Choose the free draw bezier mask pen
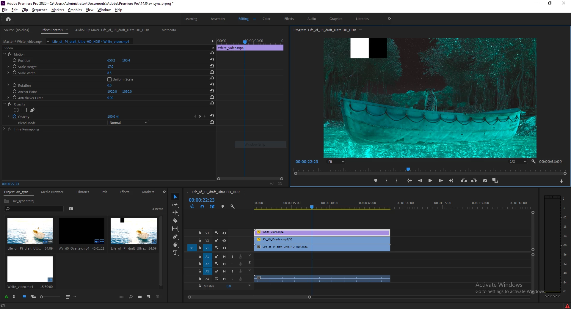Viewport: 571px width, 309px height. pyautogui.click(x=32, y=110)
